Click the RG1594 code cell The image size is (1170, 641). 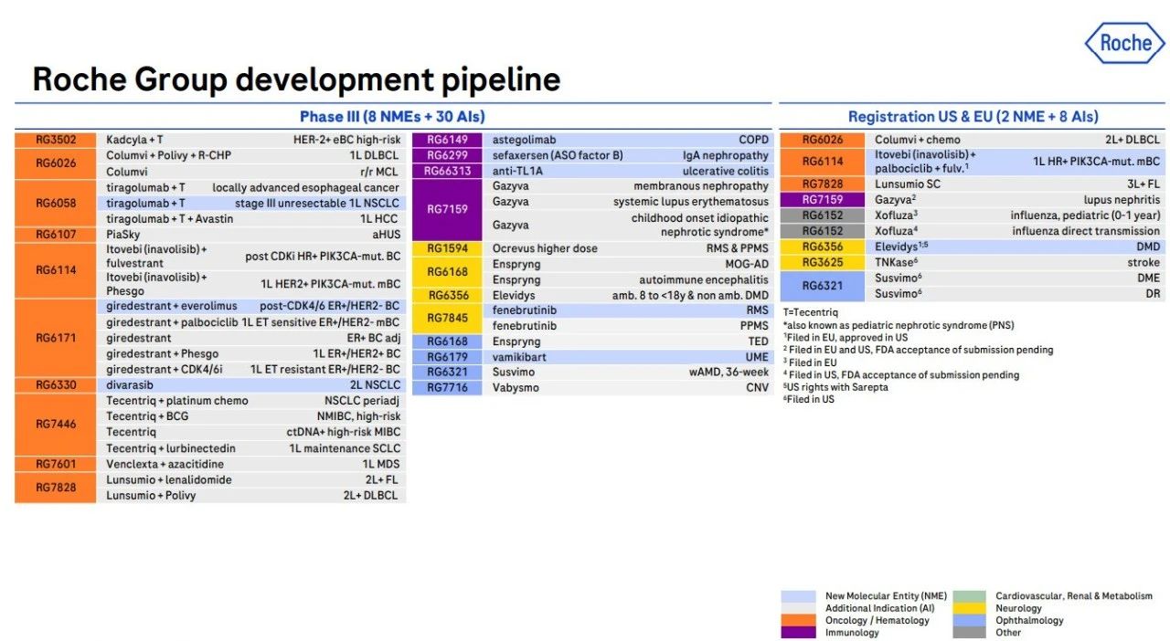[448, 248]
